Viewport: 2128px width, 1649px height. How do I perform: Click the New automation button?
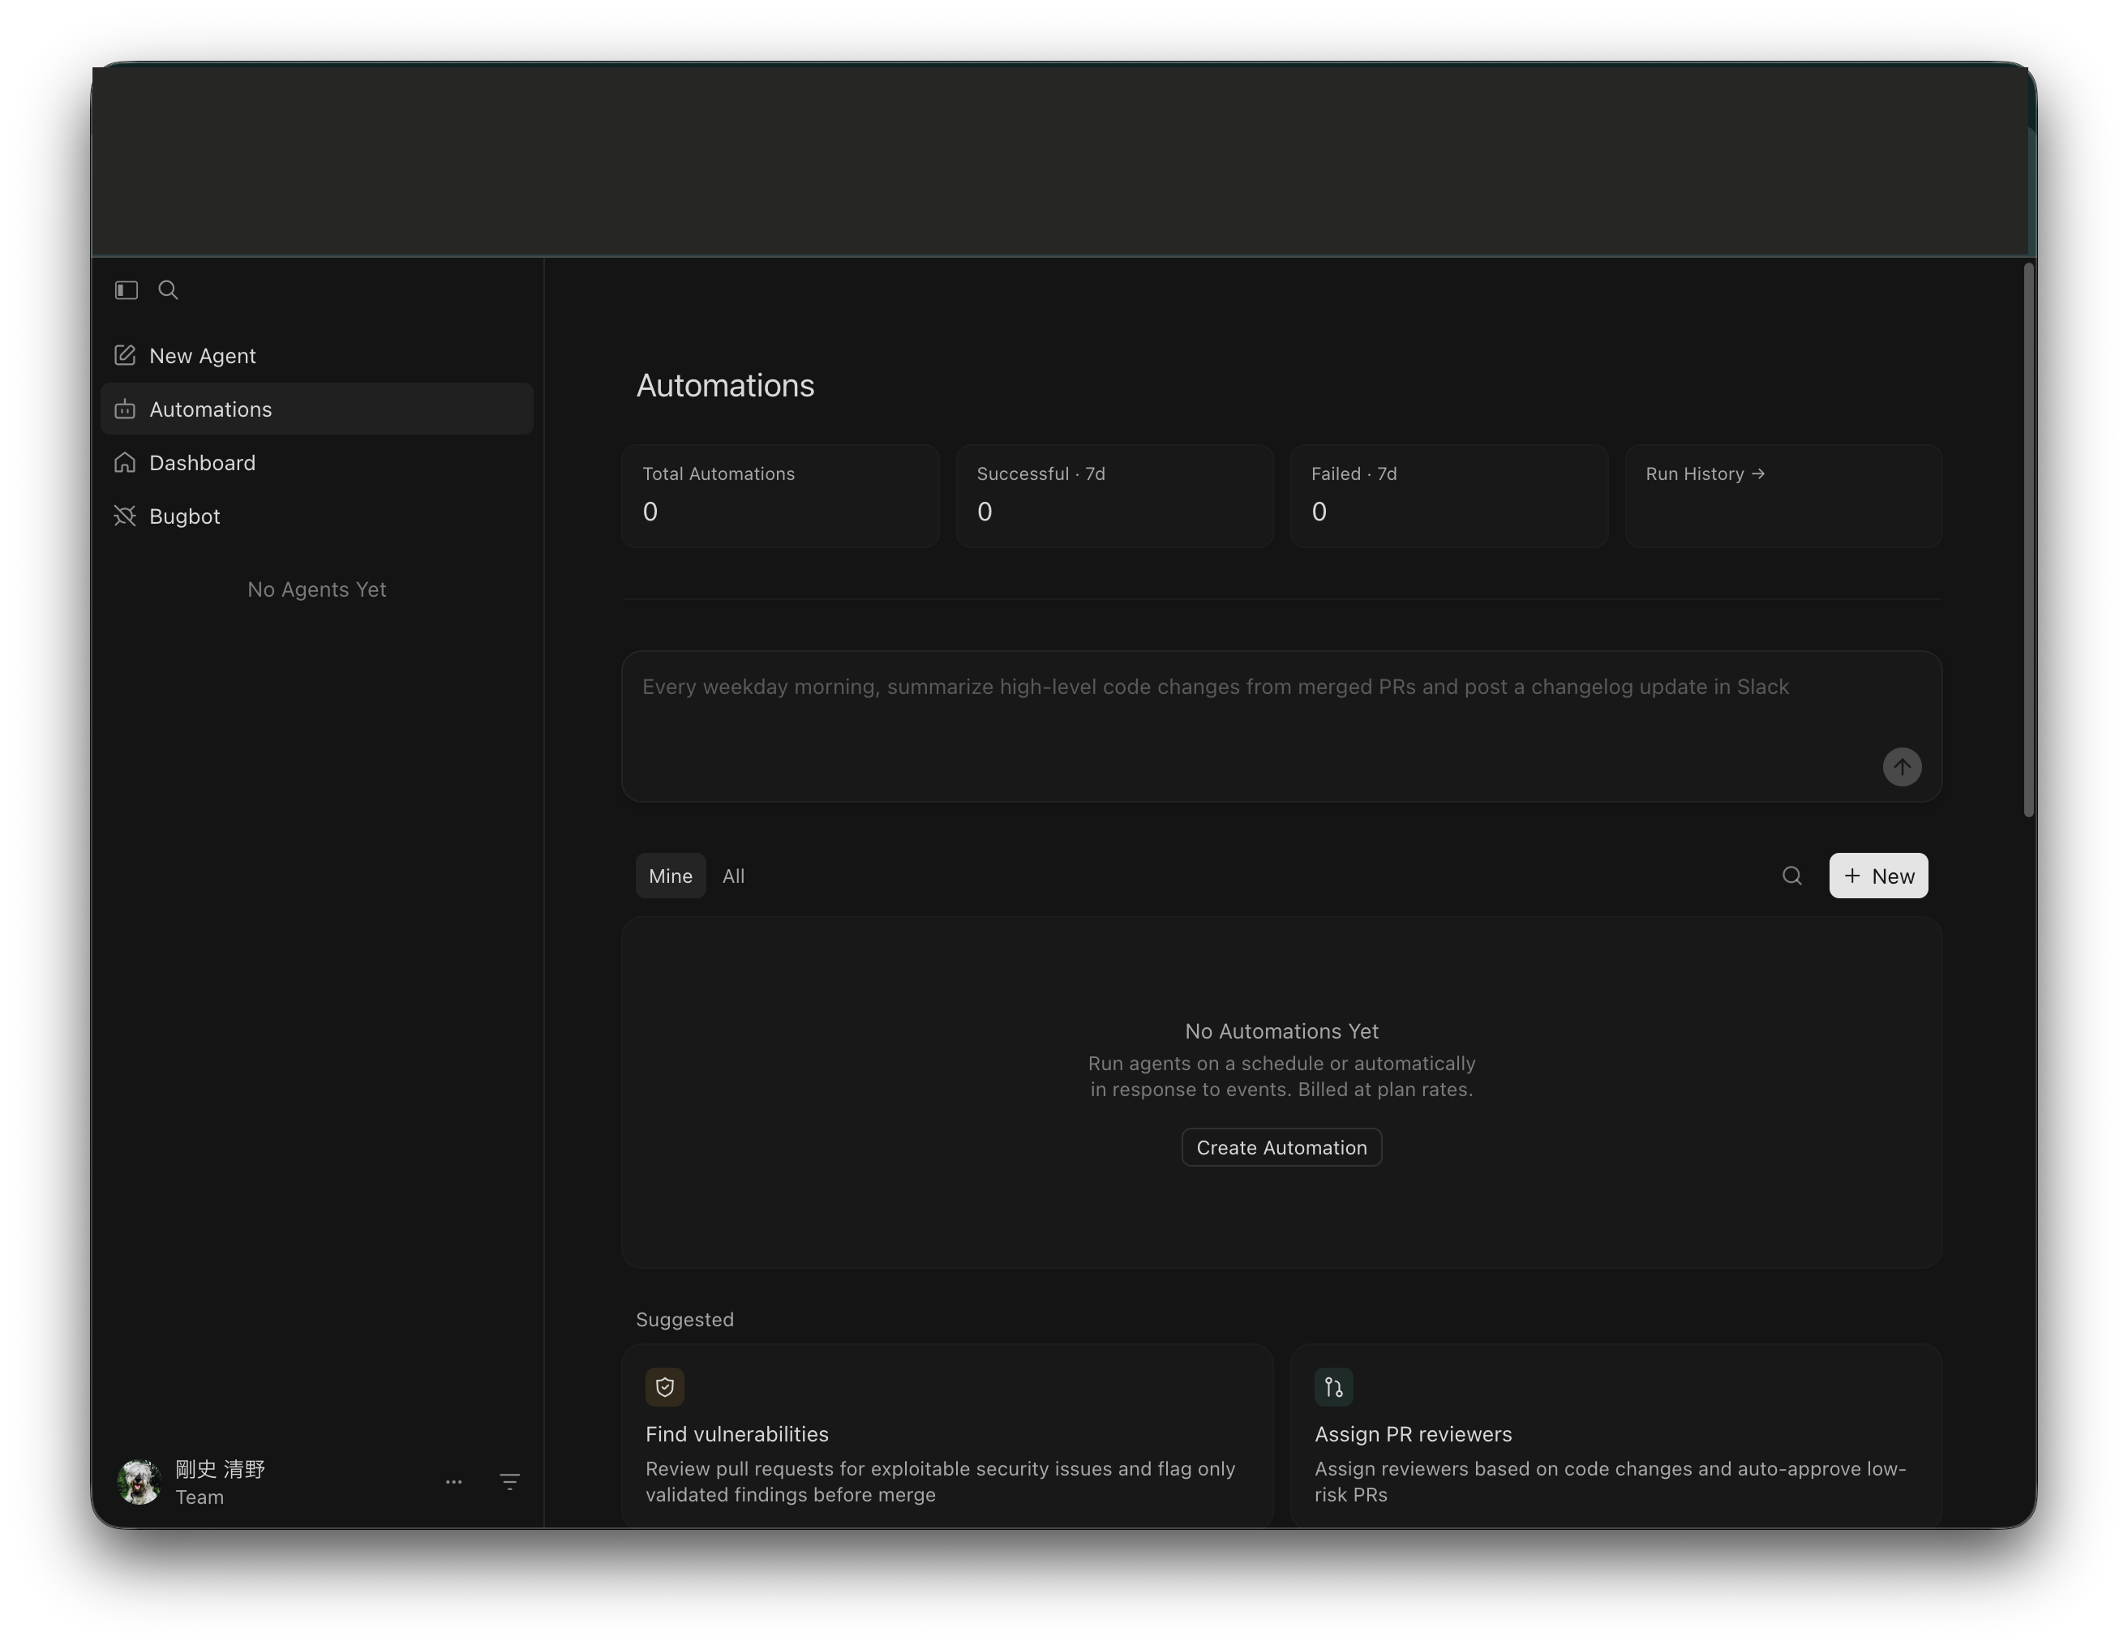click(1877, 876)
